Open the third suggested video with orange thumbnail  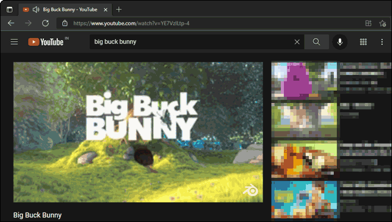click(304, 159)
